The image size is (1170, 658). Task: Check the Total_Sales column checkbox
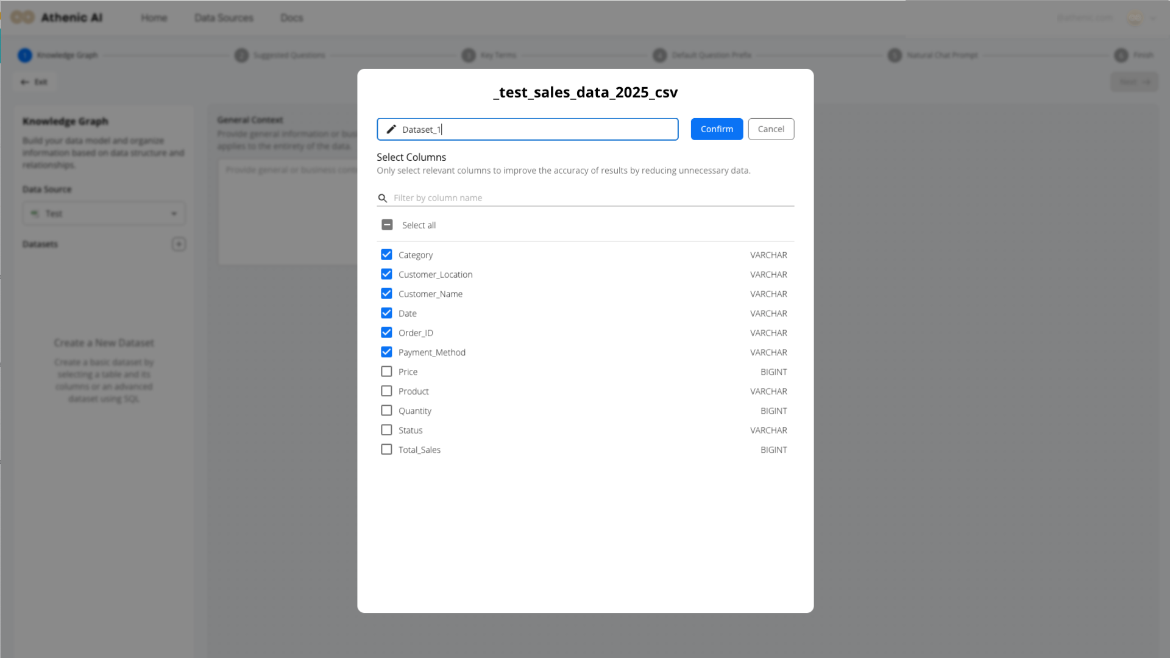[x=386, y=450]
